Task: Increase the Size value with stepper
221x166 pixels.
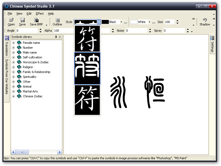Action: [177, 21]
